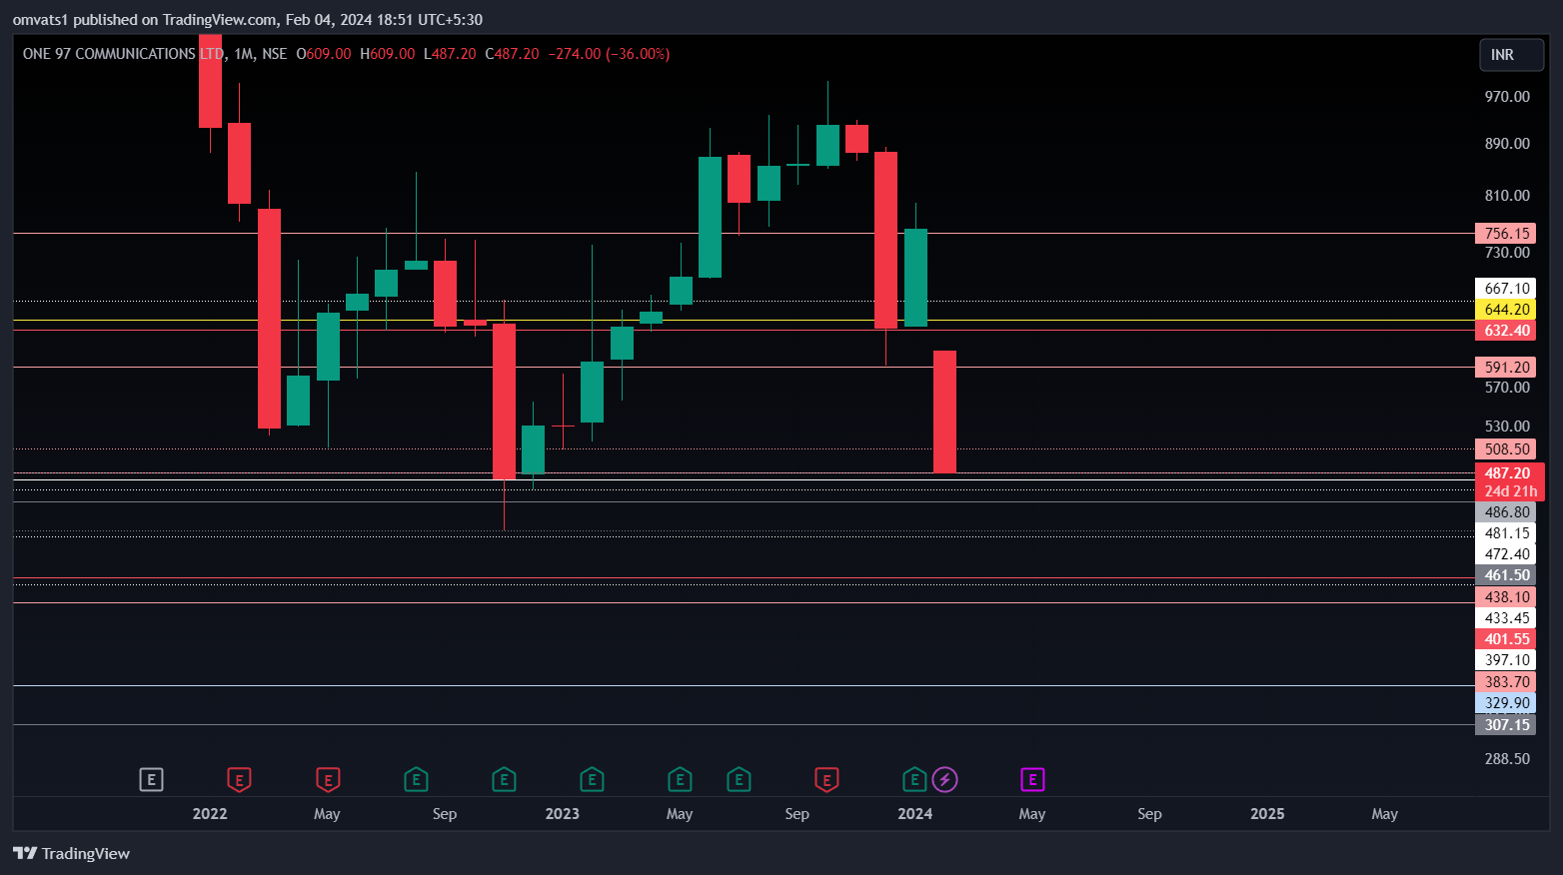The width and height of the screenshot is (1563, 875).
Task: Click the TradingView logo
Action: tap(72, 853)
